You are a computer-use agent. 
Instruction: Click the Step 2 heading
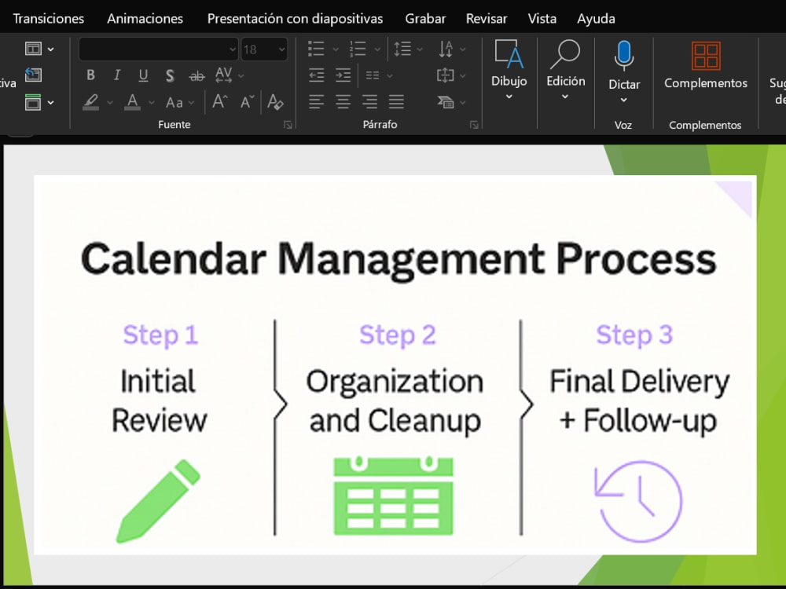(x=398, y=335)
